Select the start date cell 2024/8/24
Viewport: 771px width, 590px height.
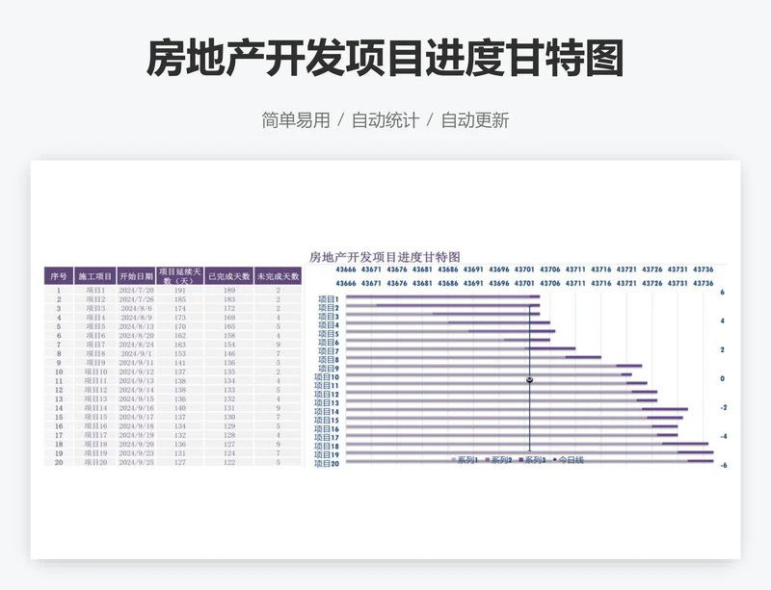click(x=136, y=345)
